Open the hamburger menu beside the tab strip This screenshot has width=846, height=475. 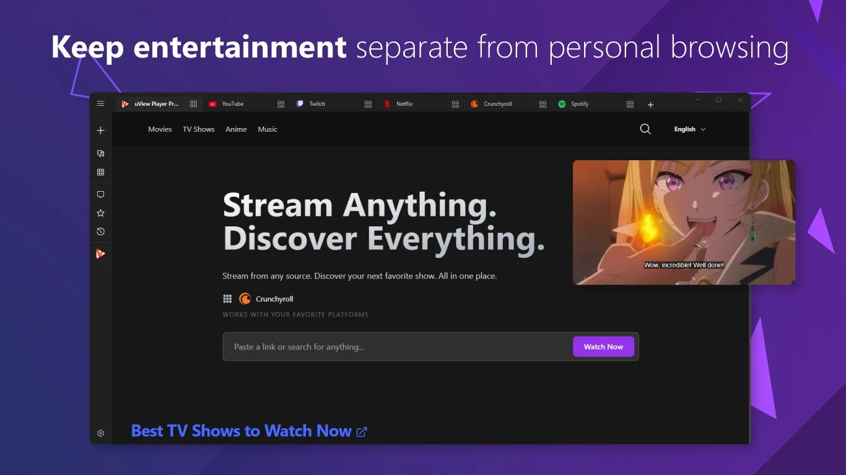(101, 104)
